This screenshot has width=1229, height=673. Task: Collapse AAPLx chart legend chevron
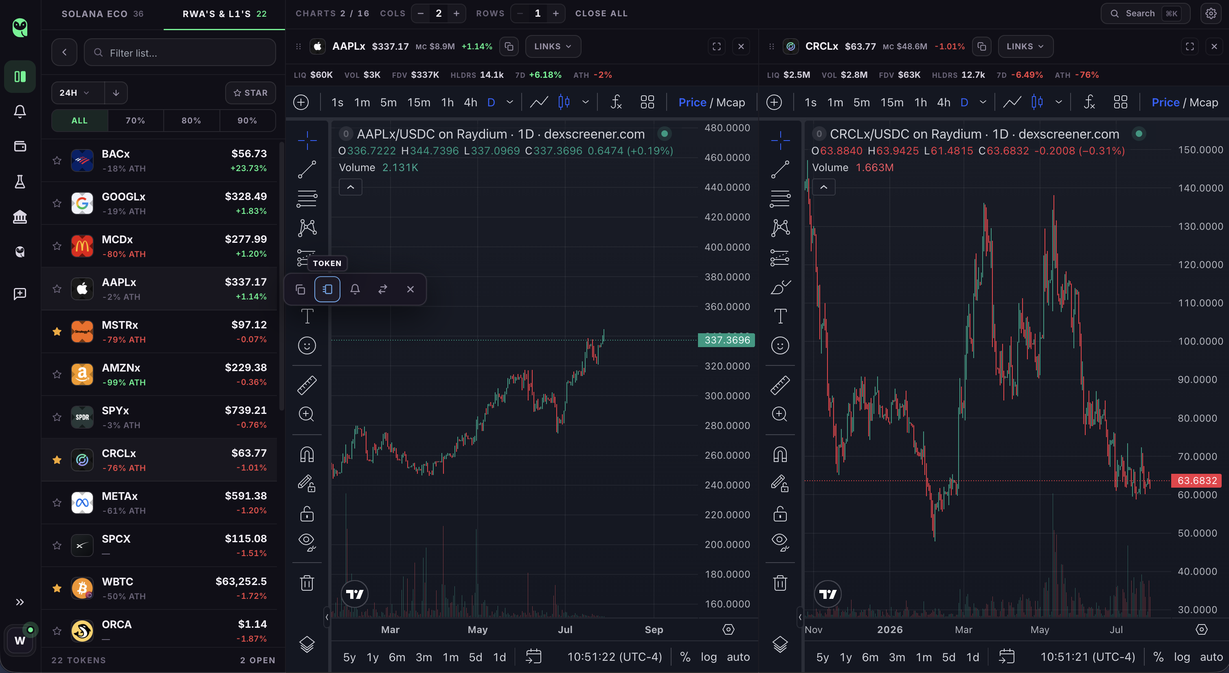coord(351,187)
